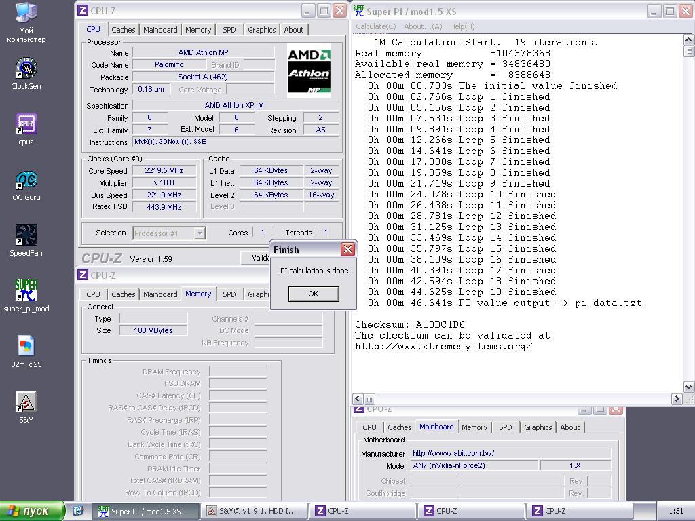
Task: Activate the second CPU-Z taskbar button
Action: [x=471, y=511]
